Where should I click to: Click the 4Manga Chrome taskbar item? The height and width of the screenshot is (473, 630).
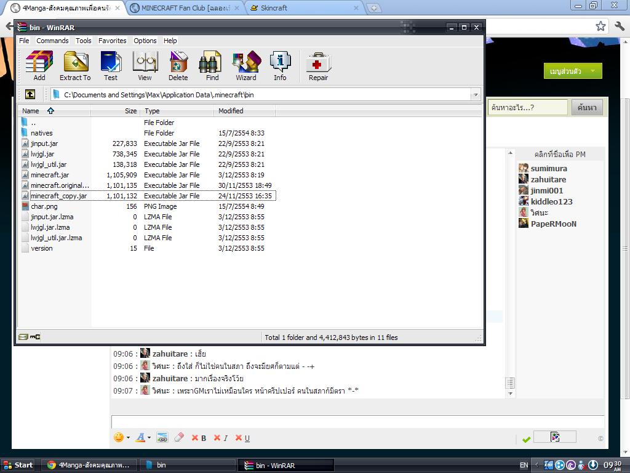[x=89, y=465]
